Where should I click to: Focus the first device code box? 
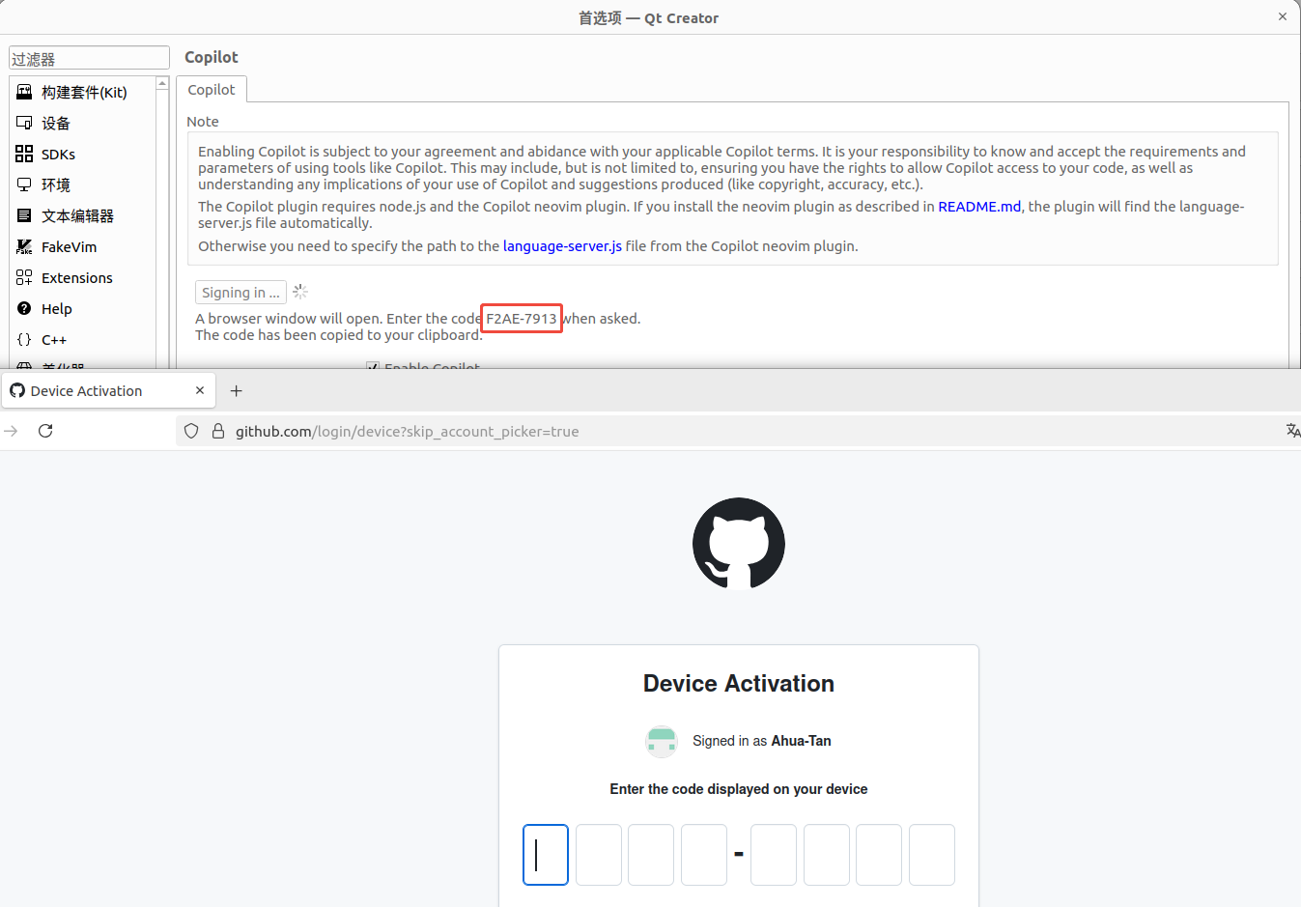[546, 855]
